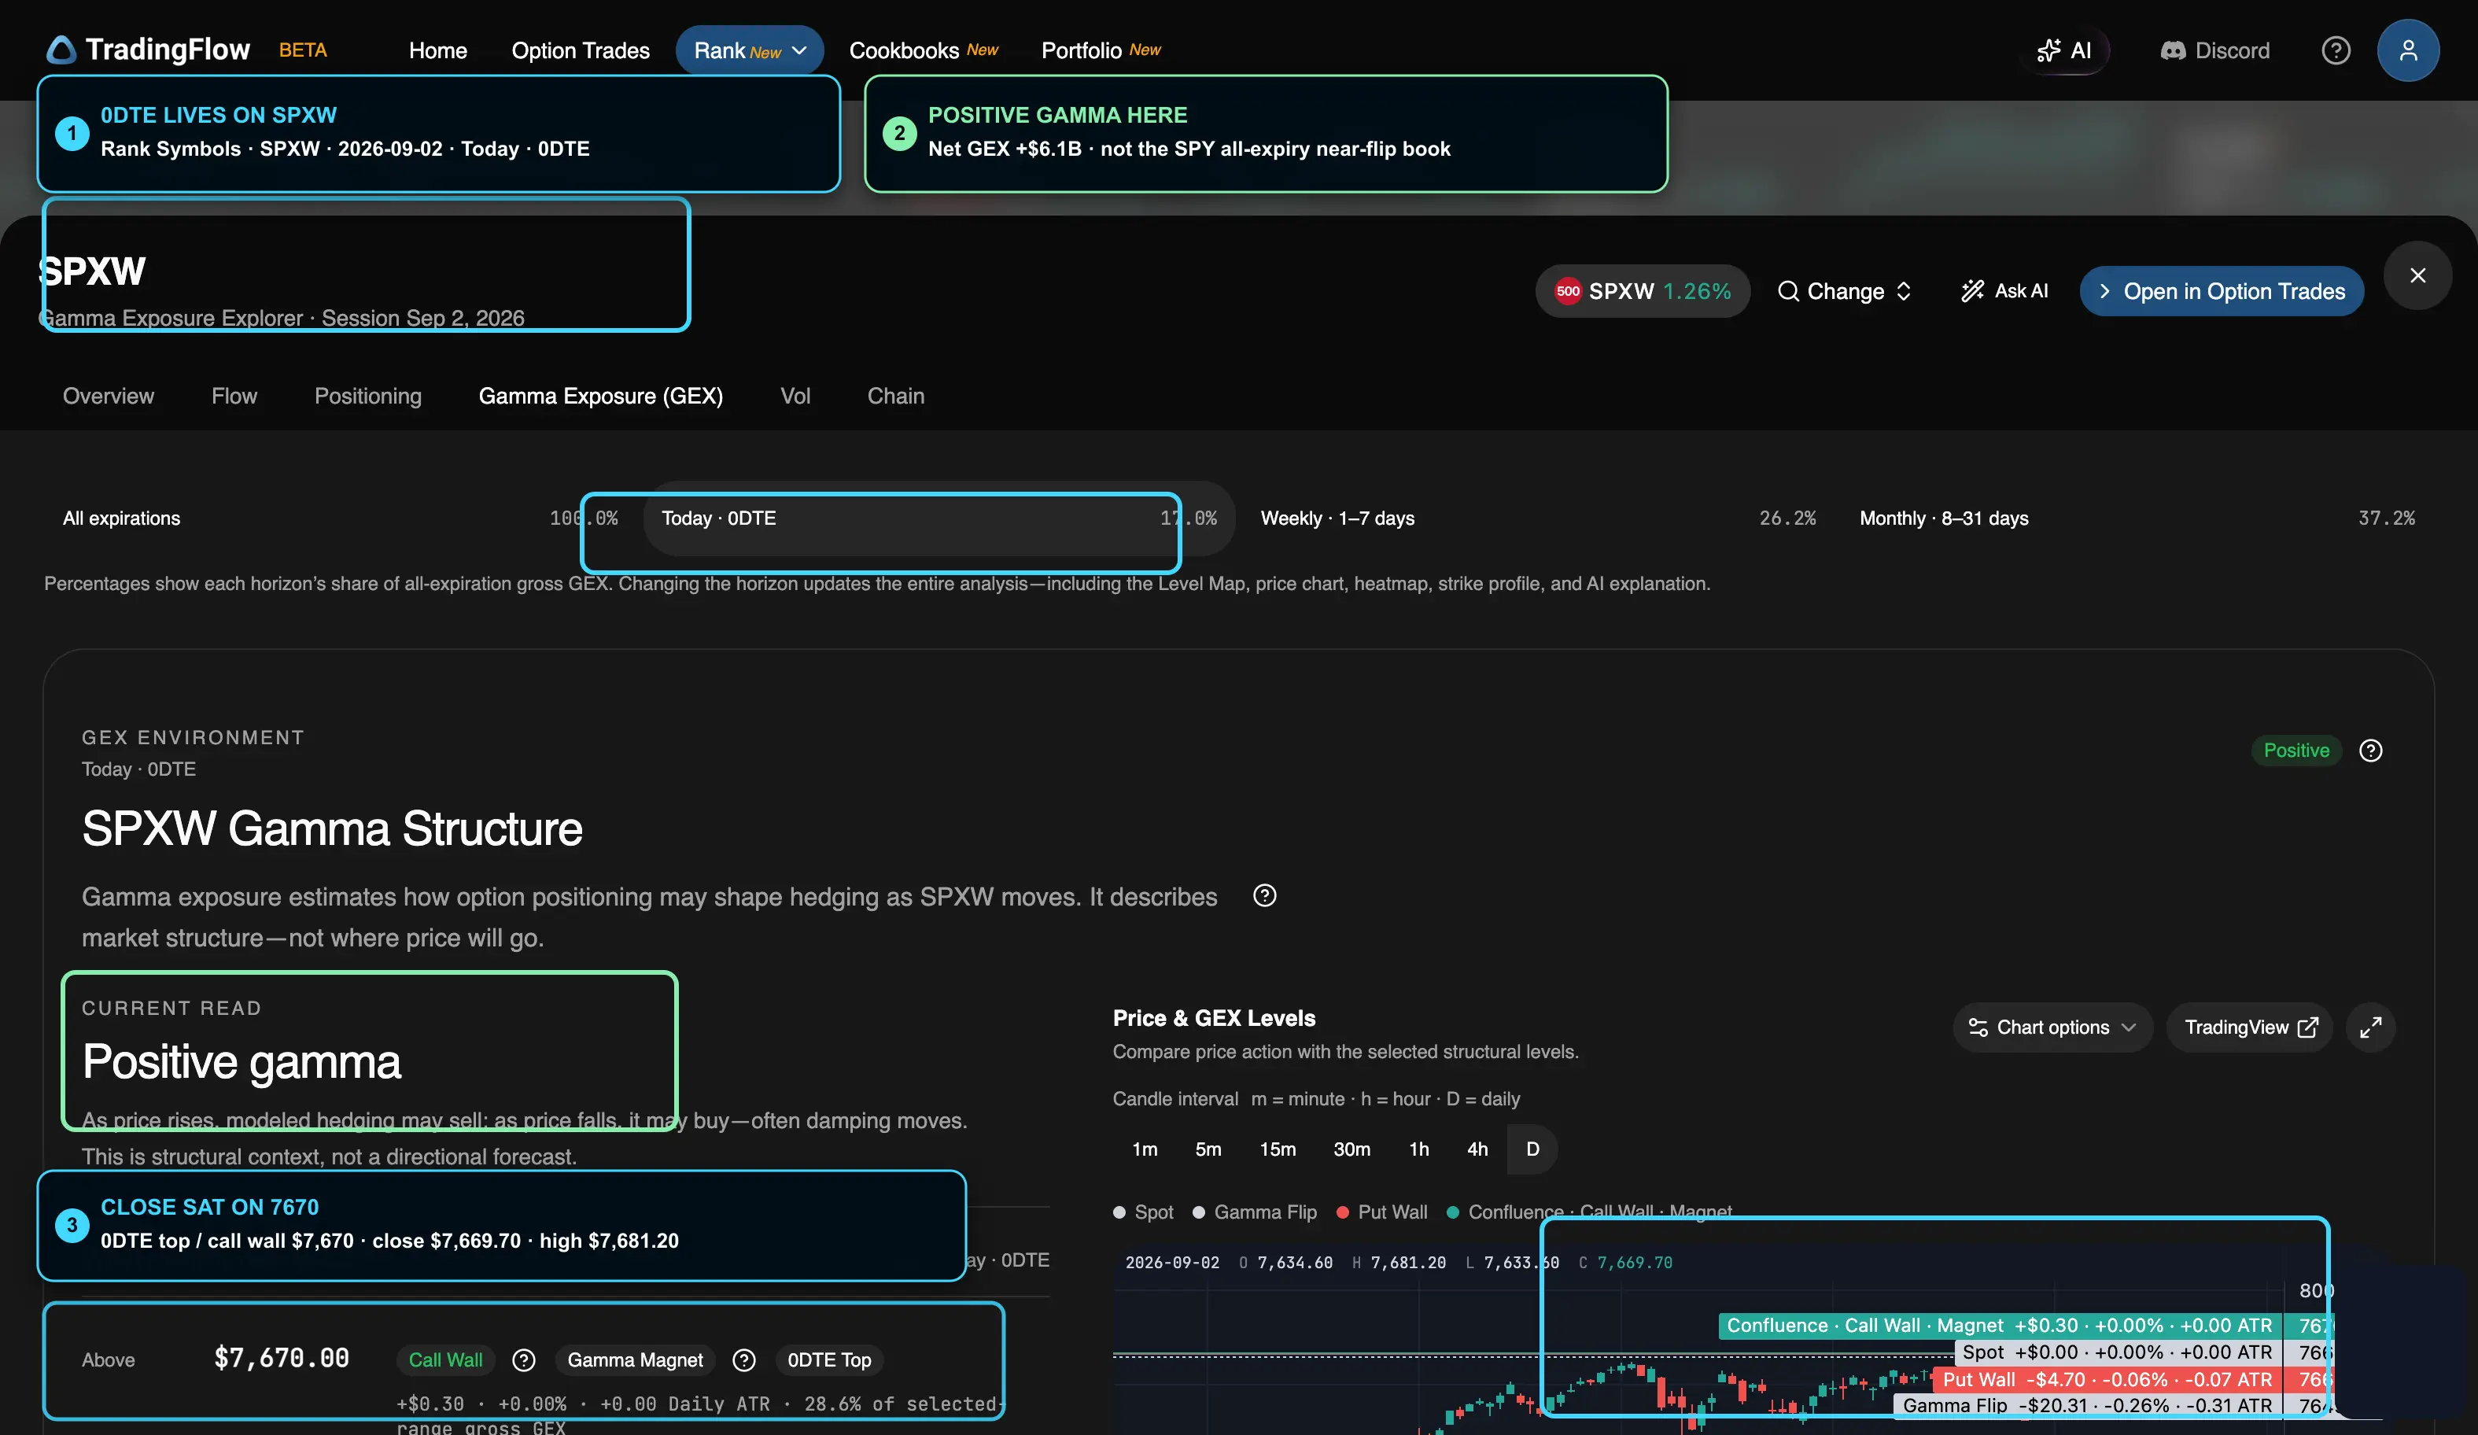
Task: Select the 1h candle interval
Action: point(1418,1149)
